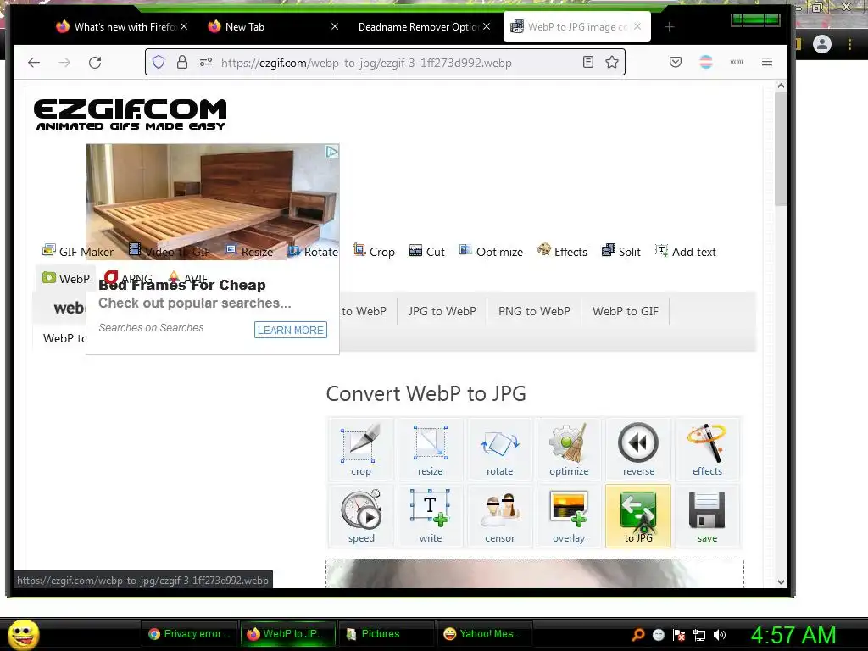The image size is (868, 651).
Task: Close the Deadname Remover Options tab
Action: [487, 26]
